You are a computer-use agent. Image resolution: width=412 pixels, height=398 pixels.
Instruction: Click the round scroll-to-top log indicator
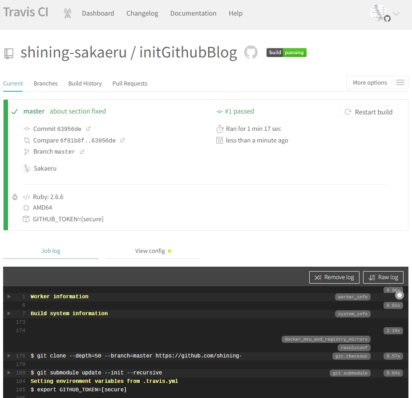click(x=400, y=295)
